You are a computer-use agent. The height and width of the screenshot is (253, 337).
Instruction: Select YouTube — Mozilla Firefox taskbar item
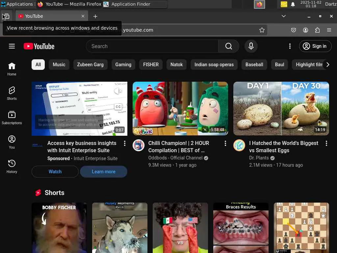tap(69, 4)
